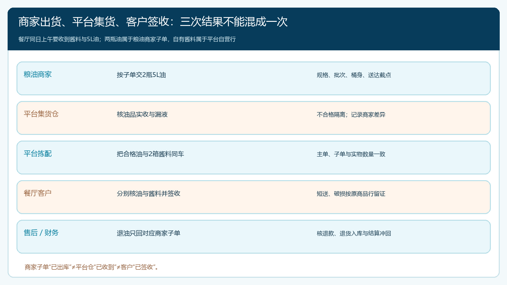Click the 粮油商家 row label

click(38, 74)
